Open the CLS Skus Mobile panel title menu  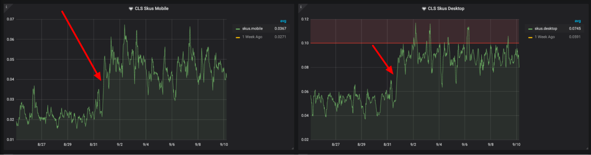(x=152, y=9)
